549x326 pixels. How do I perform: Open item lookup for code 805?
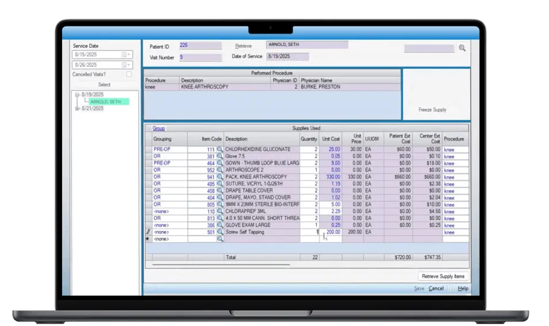pyautogui.click(x=219, y=204)
